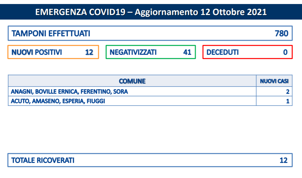Click the EMERGENZA COVID19 header banner
This screenshot has width=302, height=178.
pyautogui.click(x=151, y=12)
